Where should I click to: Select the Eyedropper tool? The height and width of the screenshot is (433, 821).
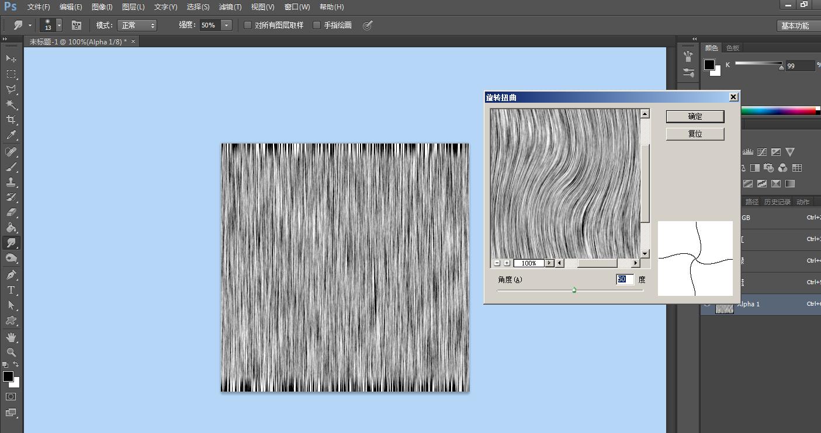(x=11, y=135)
